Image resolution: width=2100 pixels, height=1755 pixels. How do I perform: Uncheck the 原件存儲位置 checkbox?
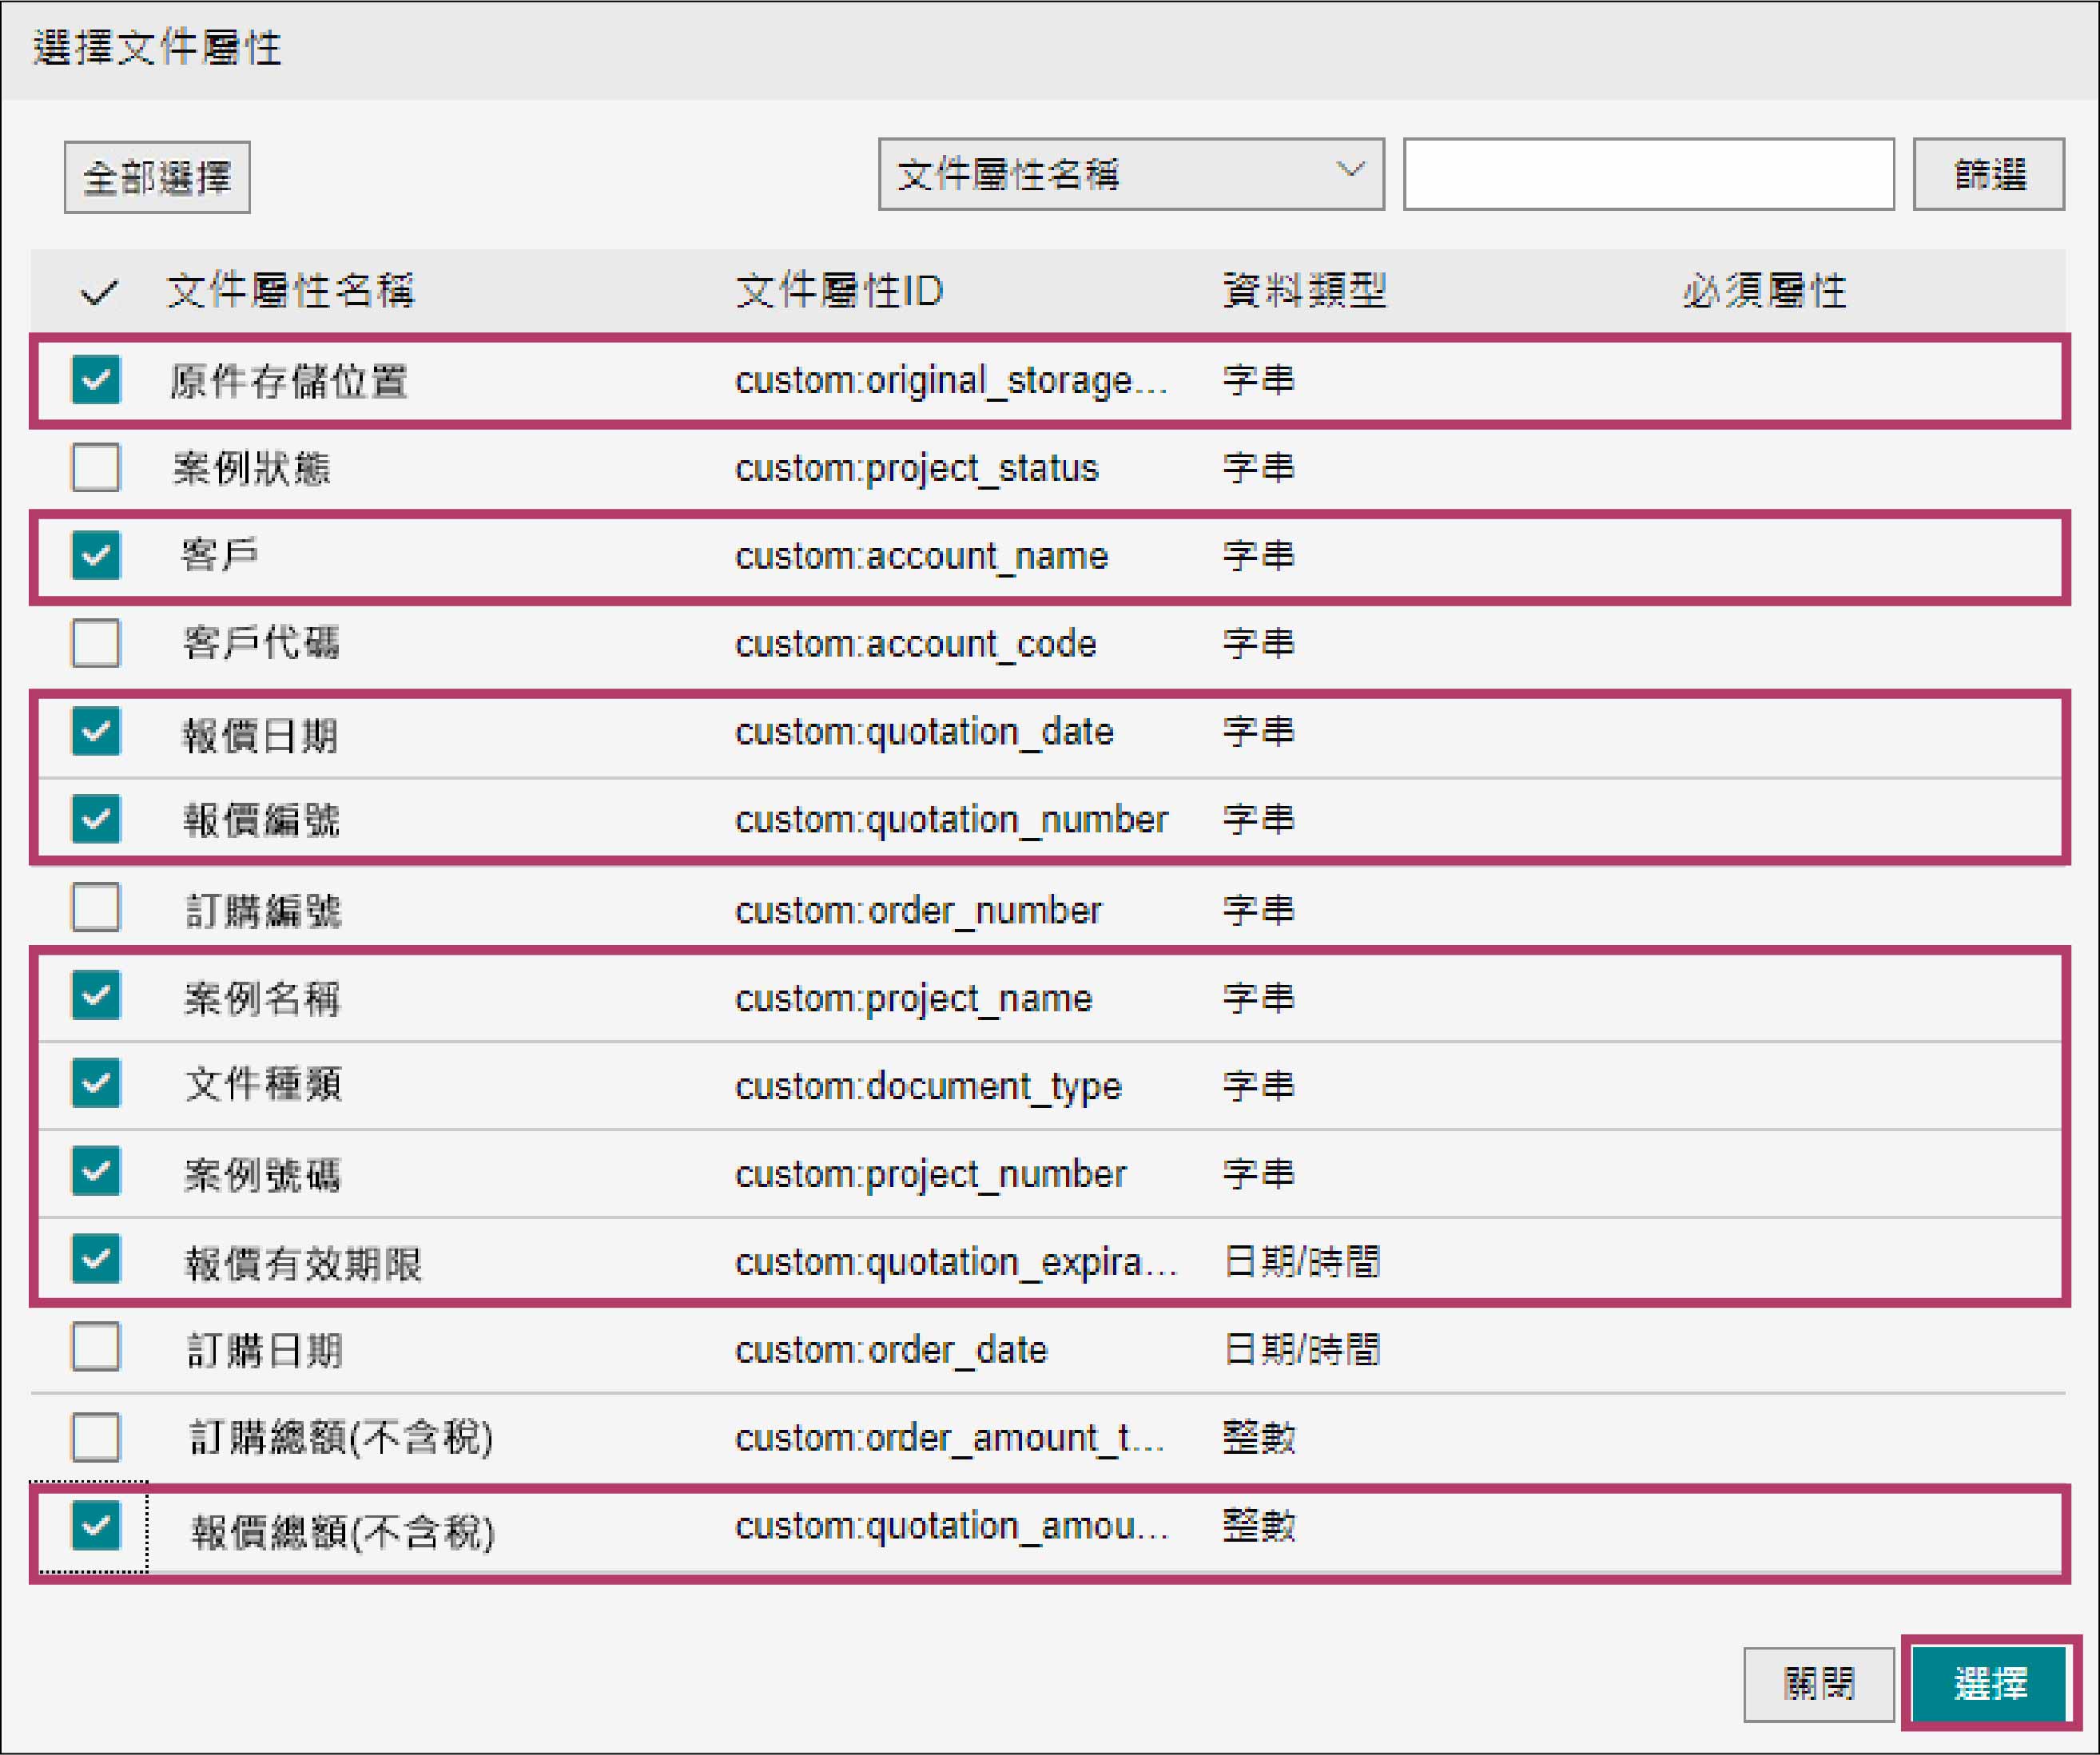point(96,379)
